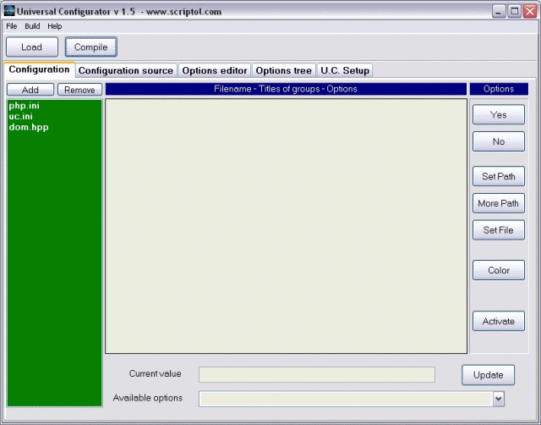Select uc.ini in the file list
The height and width of the screenshot is (425, 541).
20,116
